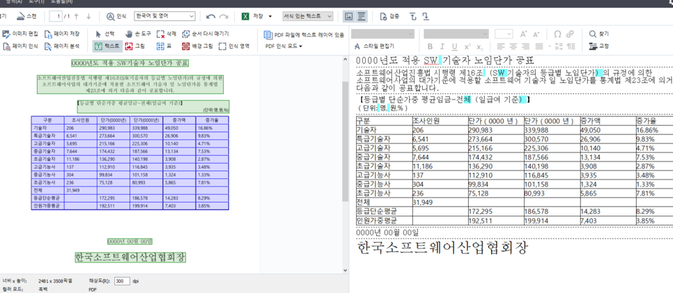Select the 선택 (selection arrow) tool
The image size is (673, 293).
click(x=105, y=34)
